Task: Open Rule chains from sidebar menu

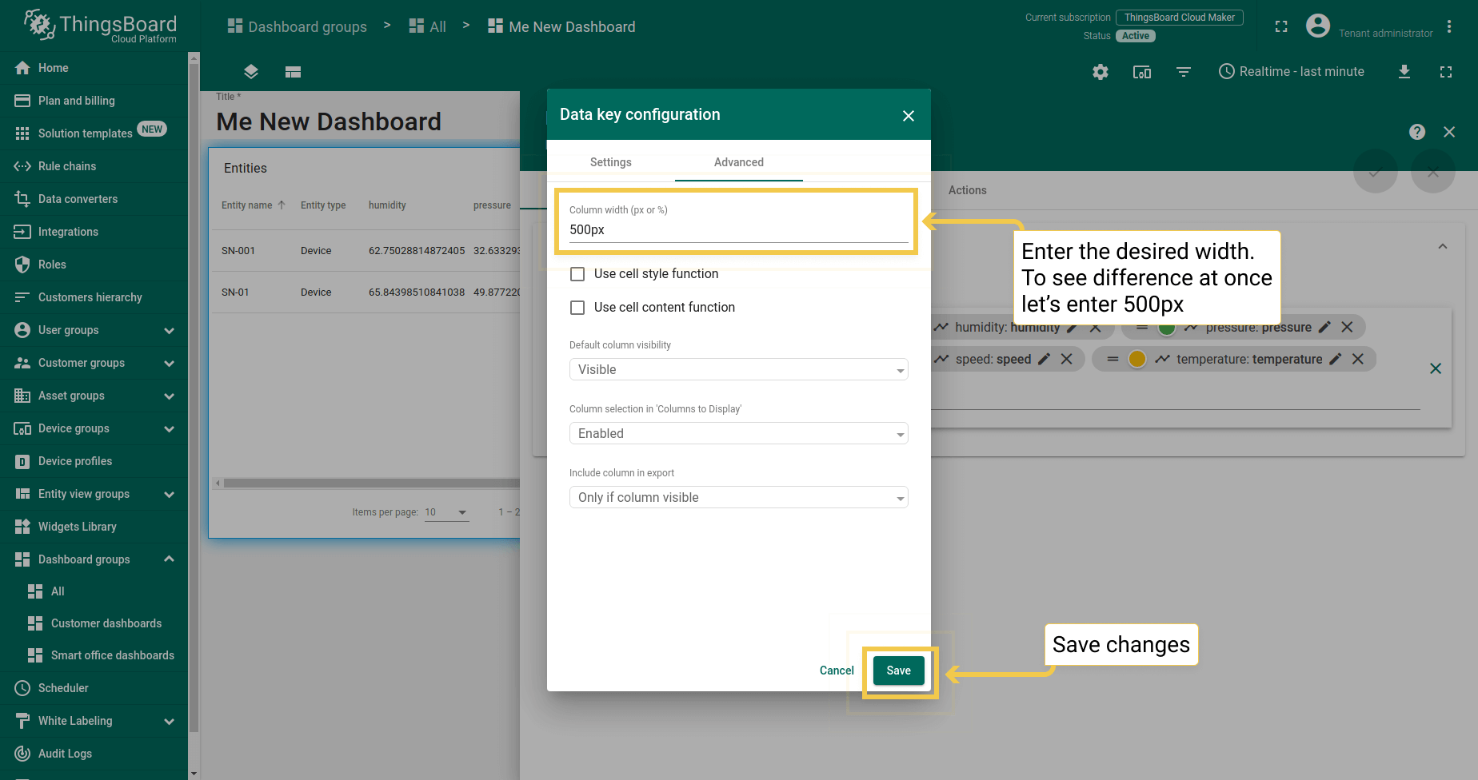Action: tap(67, 166)
